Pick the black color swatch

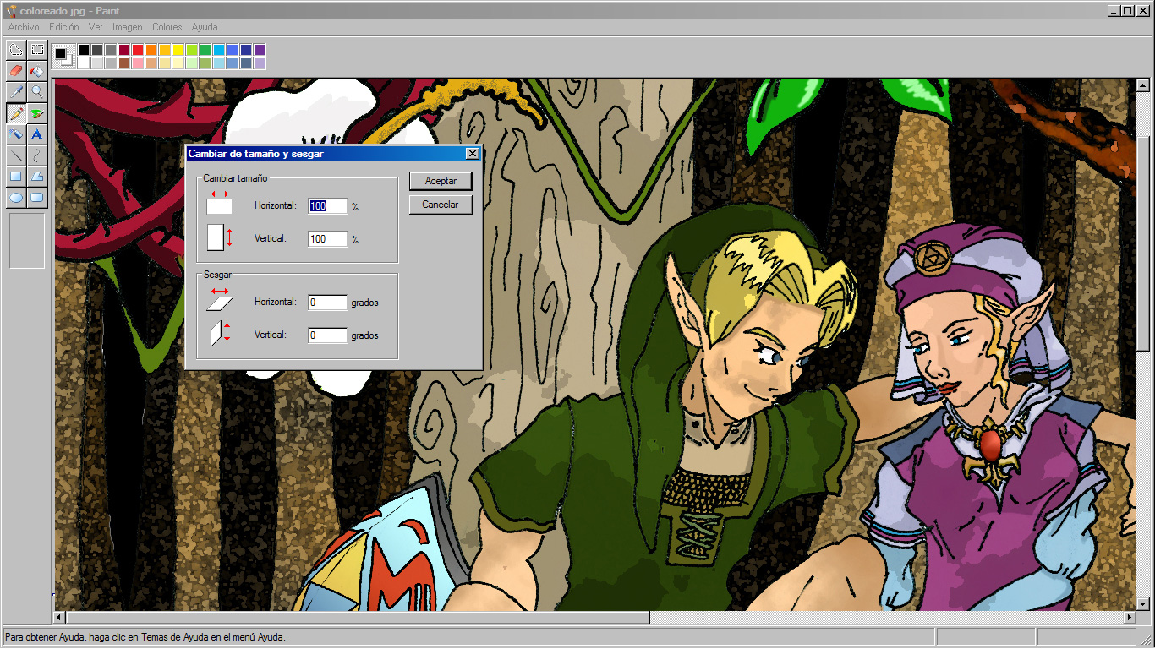[x=84, y=50]
